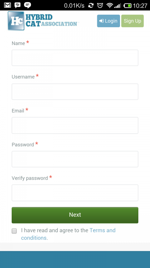Focus the Verify password field

pos(75,193)
